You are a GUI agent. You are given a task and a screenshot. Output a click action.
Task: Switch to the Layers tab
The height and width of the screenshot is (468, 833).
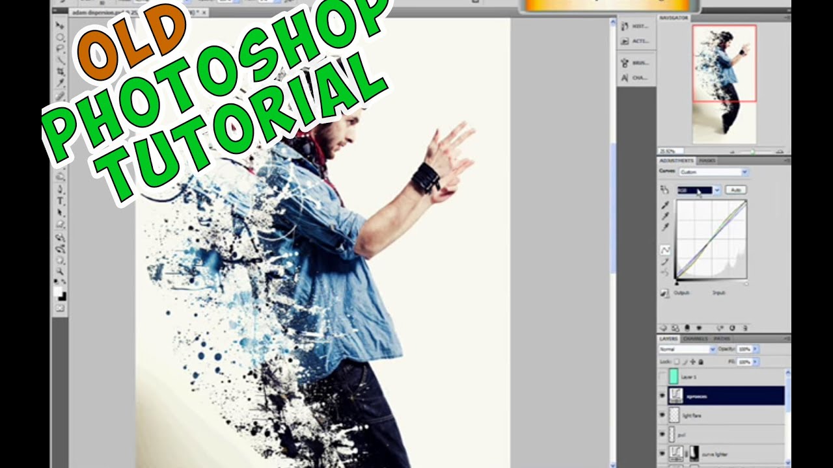click(668, 339)
